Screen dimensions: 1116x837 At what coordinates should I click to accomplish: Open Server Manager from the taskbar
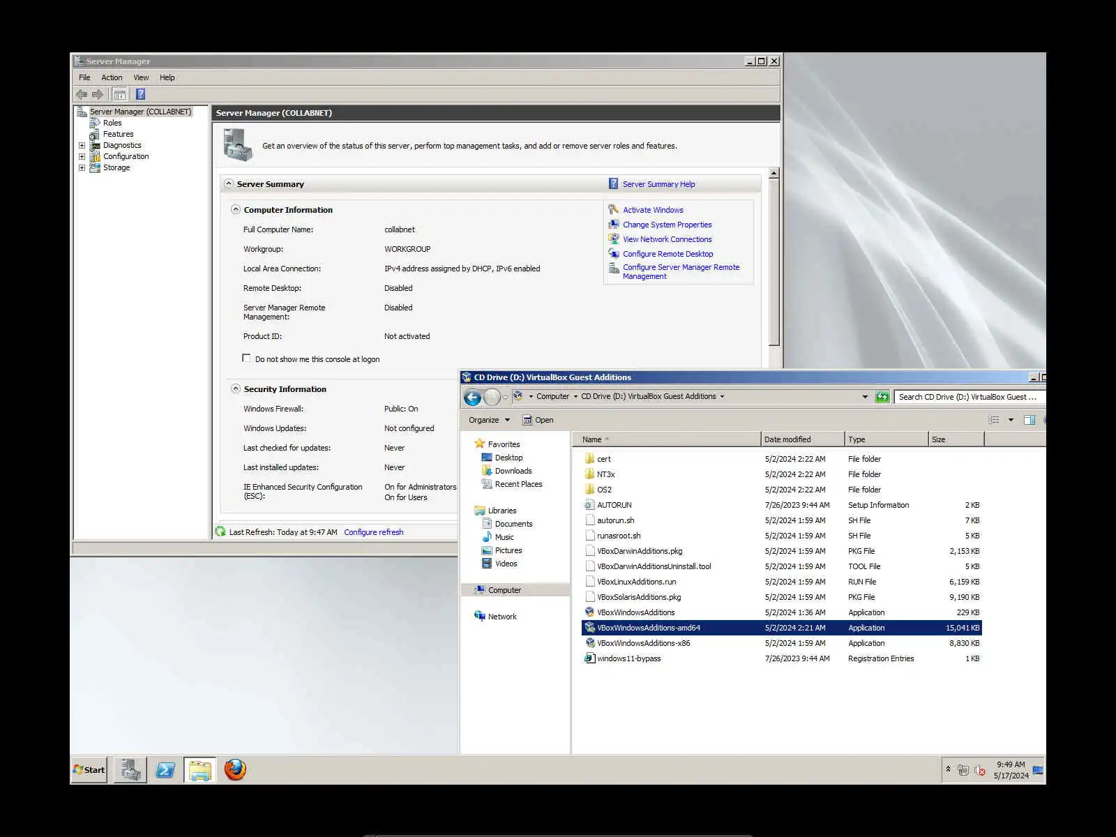[130, 770]
